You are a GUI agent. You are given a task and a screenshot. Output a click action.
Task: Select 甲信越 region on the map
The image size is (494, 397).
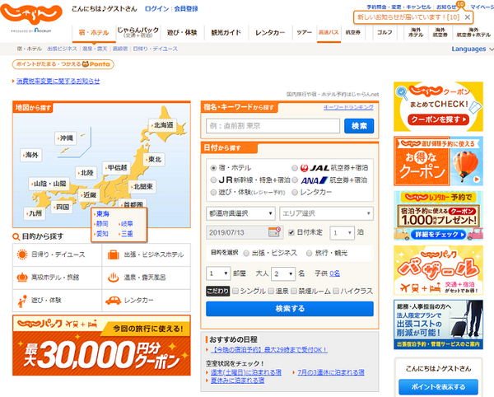click(x=117, y=168)
